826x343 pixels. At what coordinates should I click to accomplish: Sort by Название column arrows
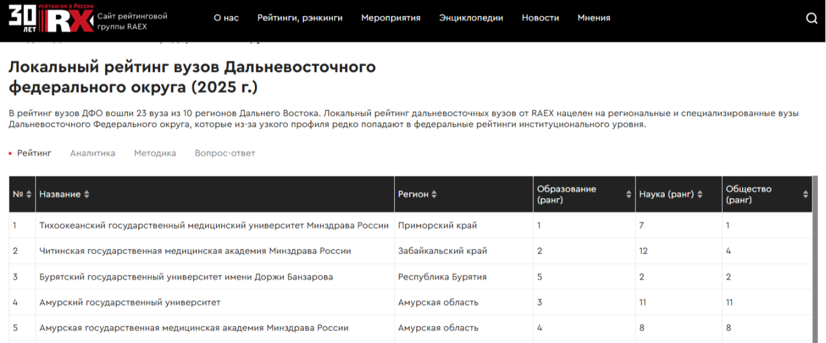click(x=86, y=194)
